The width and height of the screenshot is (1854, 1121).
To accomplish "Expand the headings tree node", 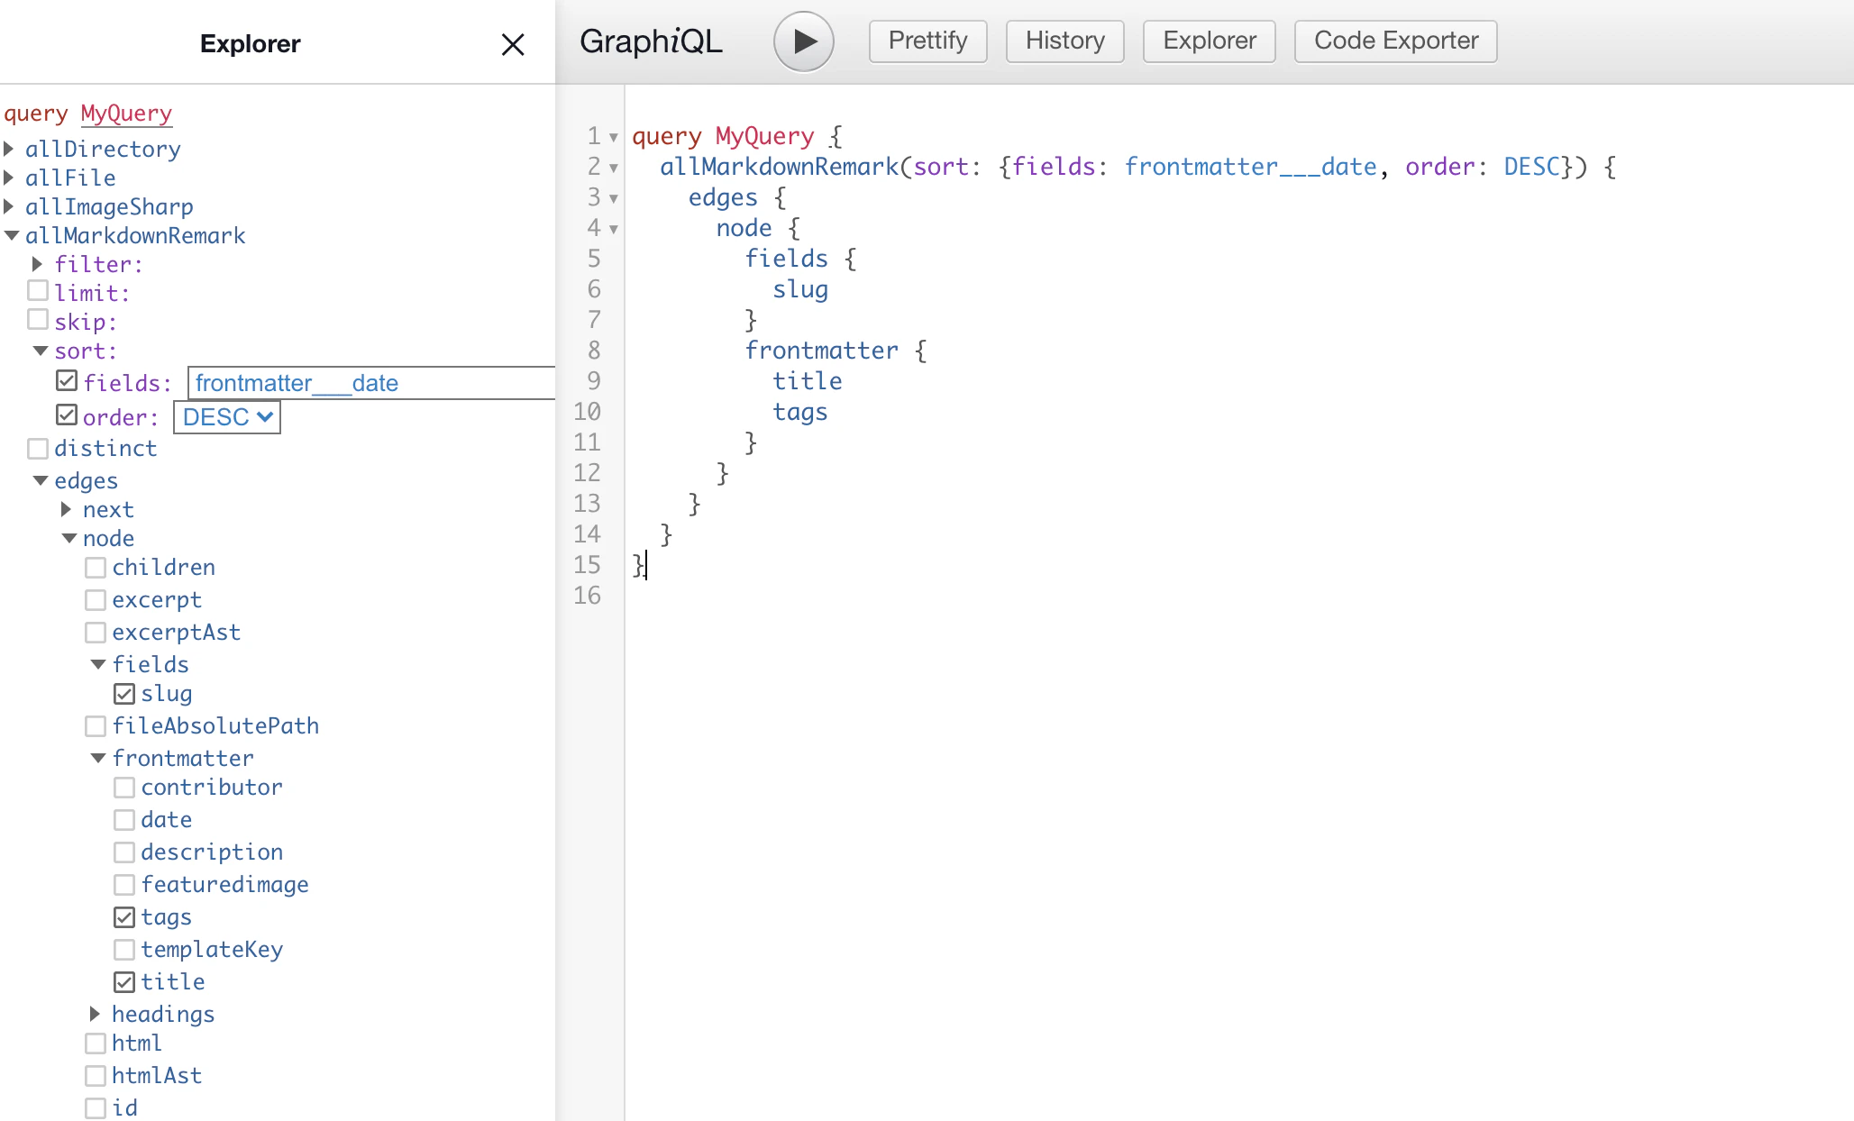I will (96, 1014).
